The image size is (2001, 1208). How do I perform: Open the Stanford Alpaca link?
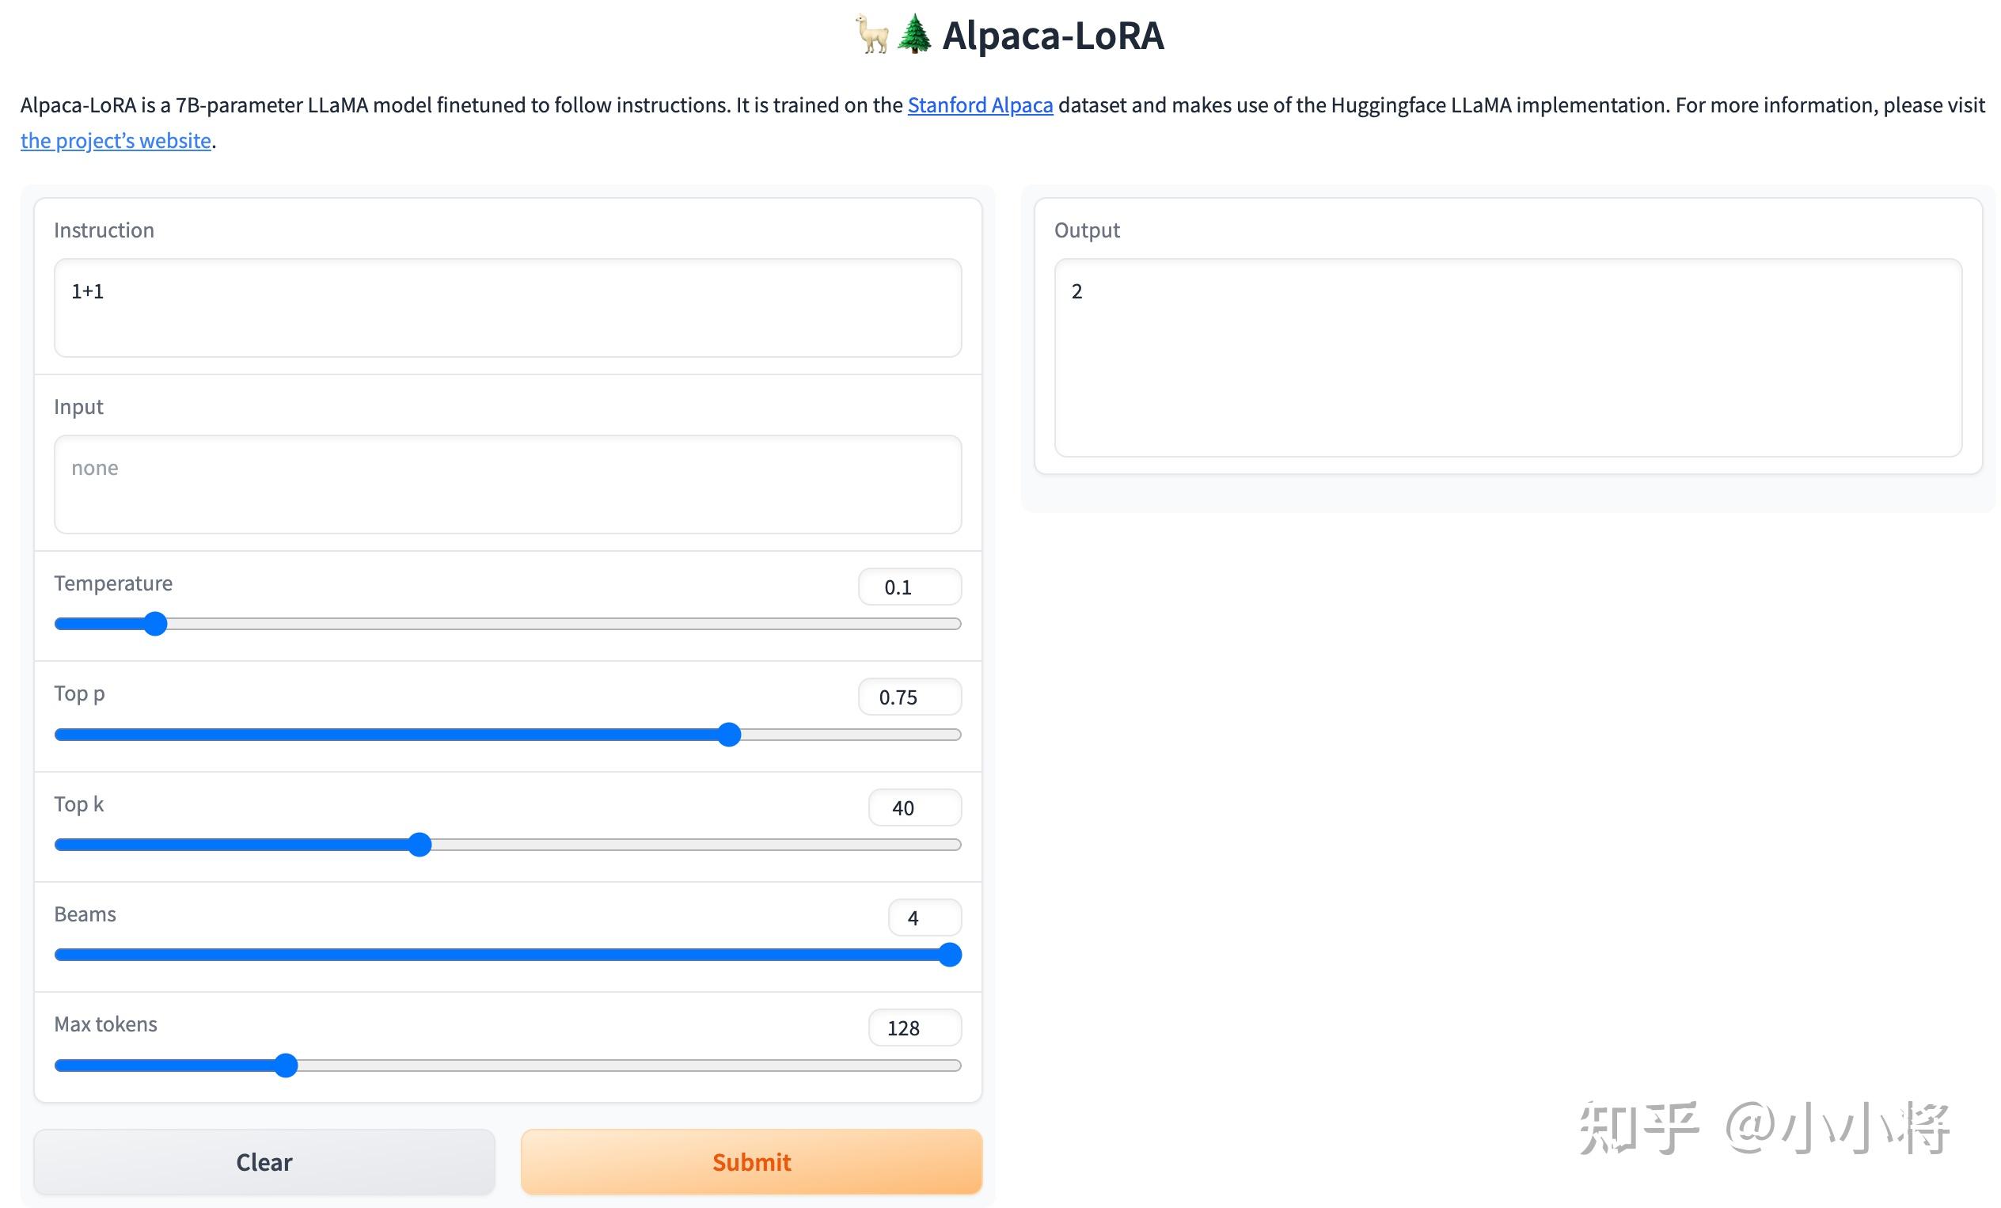979,104
